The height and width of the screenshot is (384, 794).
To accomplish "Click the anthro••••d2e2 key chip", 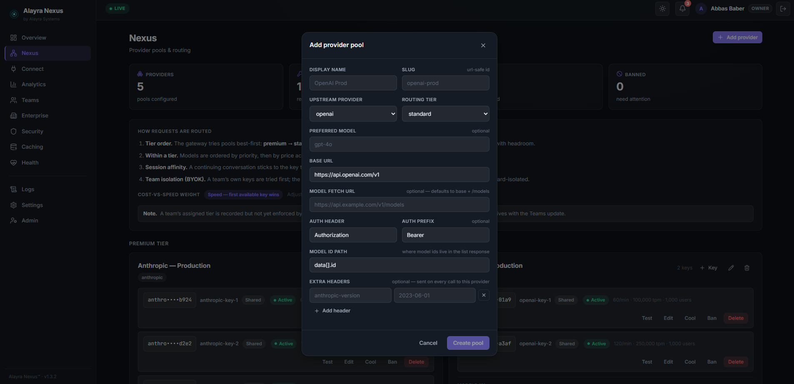I will coord(170,344).
